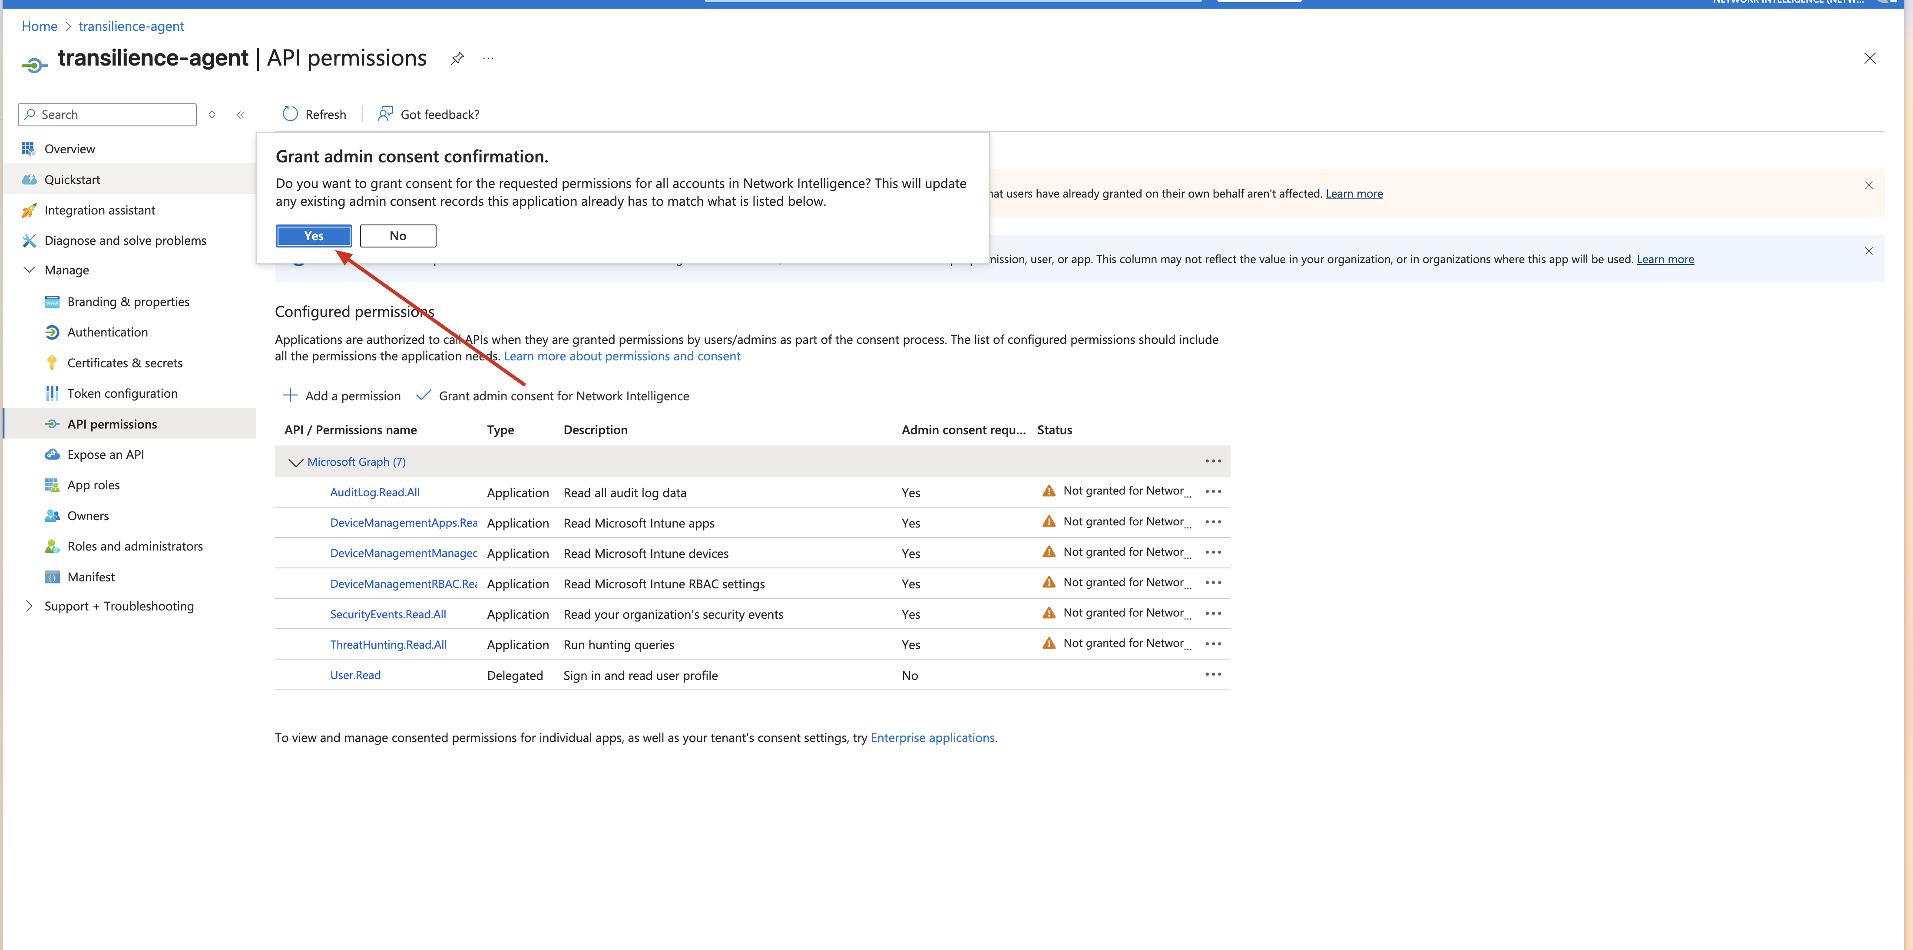Viewport: 1913px width, 950px height.
Task: Collapse the Microsoft Graph (7) group
Action: point(295,462)
